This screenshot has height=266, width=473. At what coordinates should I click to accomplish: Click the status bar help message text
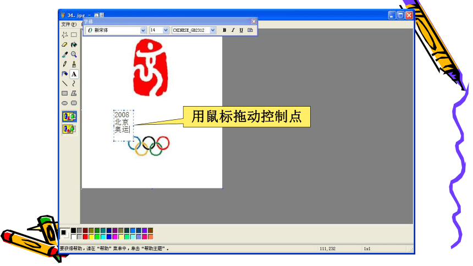tap(114, 249)
